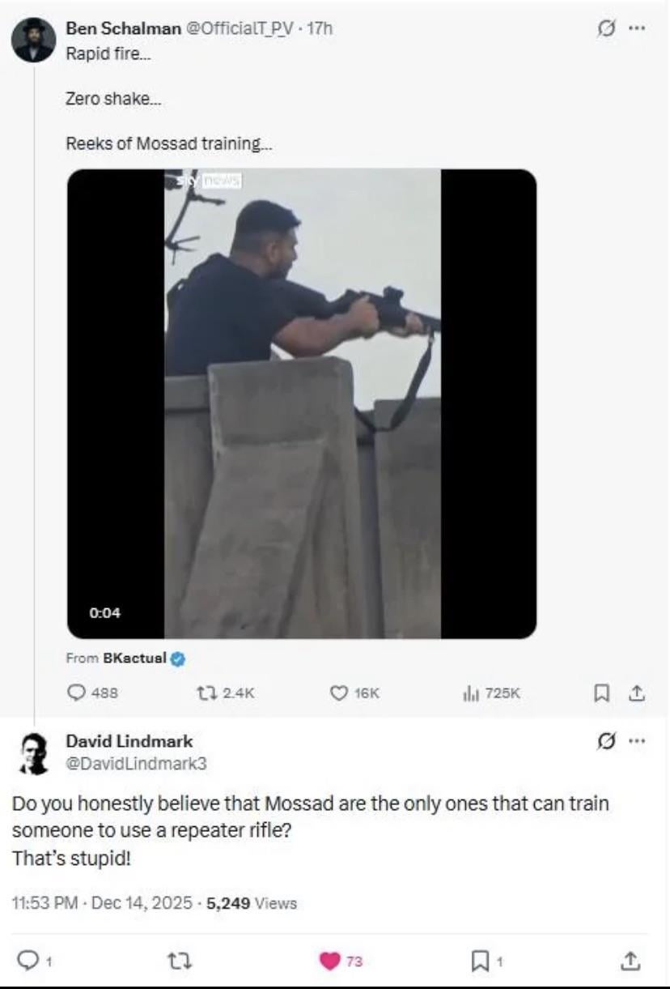Viewport: 670px width, 989px height.
Task: Click the reply icon with 488 on Ben's post
Action: tap(74, 693)
